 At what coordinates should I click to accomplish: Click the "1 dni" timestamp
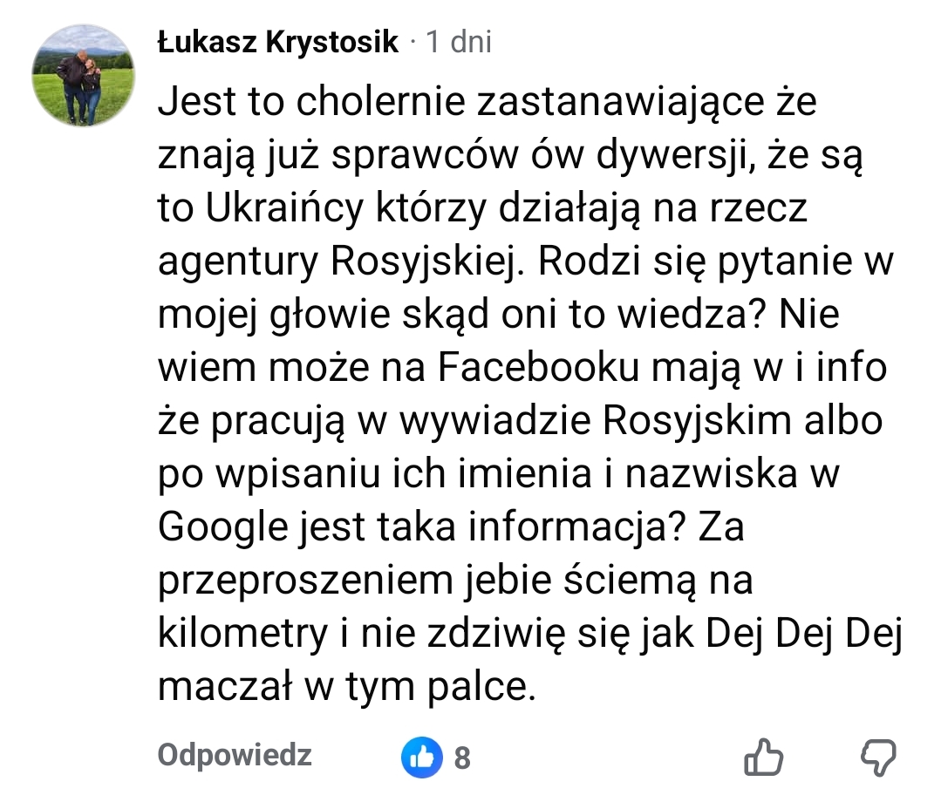click(x=459, y=42)
